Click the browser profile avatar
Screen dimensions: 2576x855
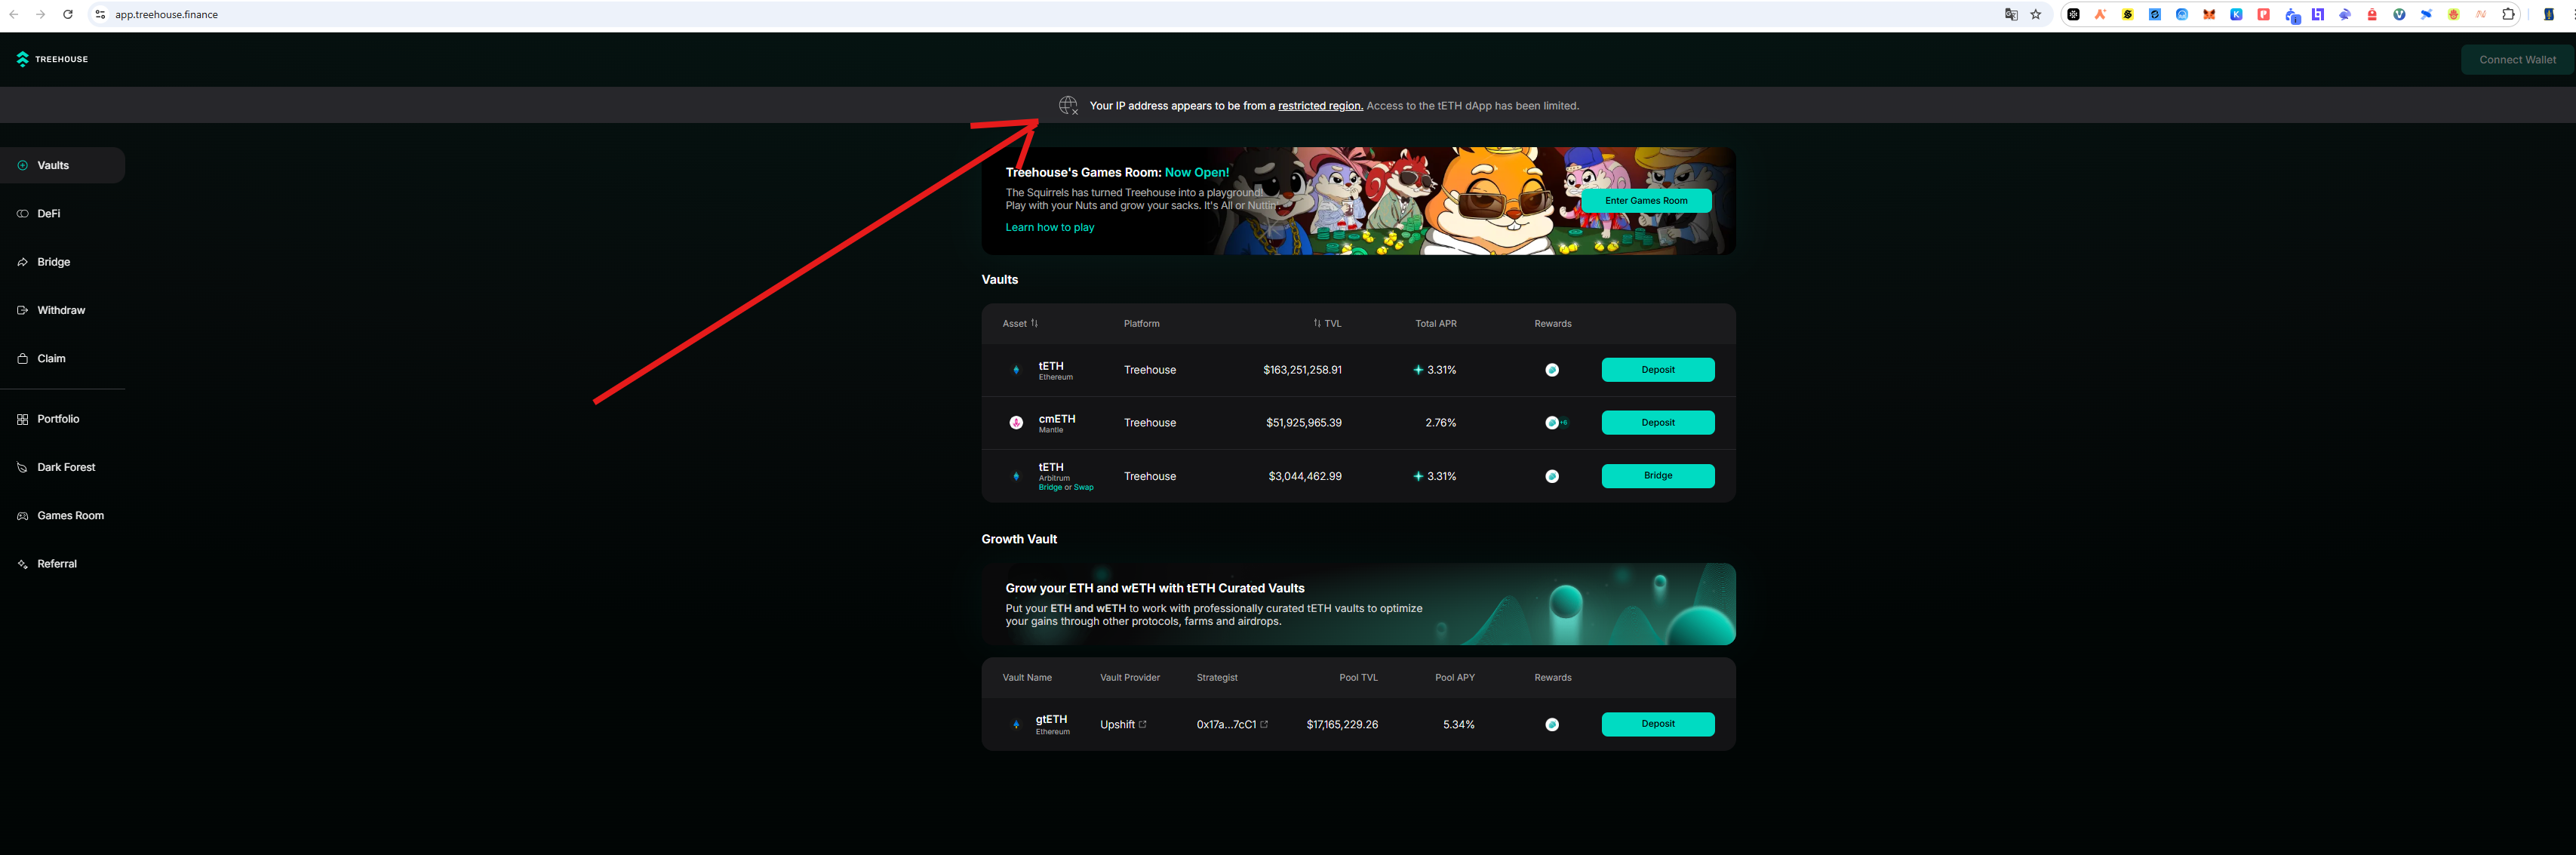point(2549,15)
